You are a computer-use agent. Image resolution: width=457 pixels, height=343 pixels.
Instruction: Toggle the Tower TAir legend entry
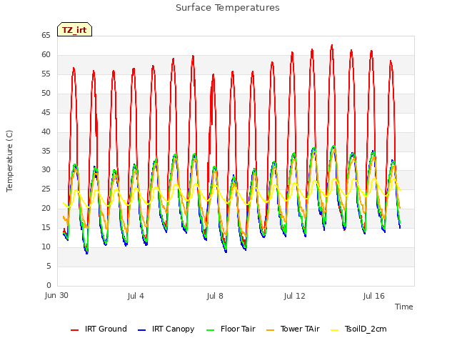[293, 329]
